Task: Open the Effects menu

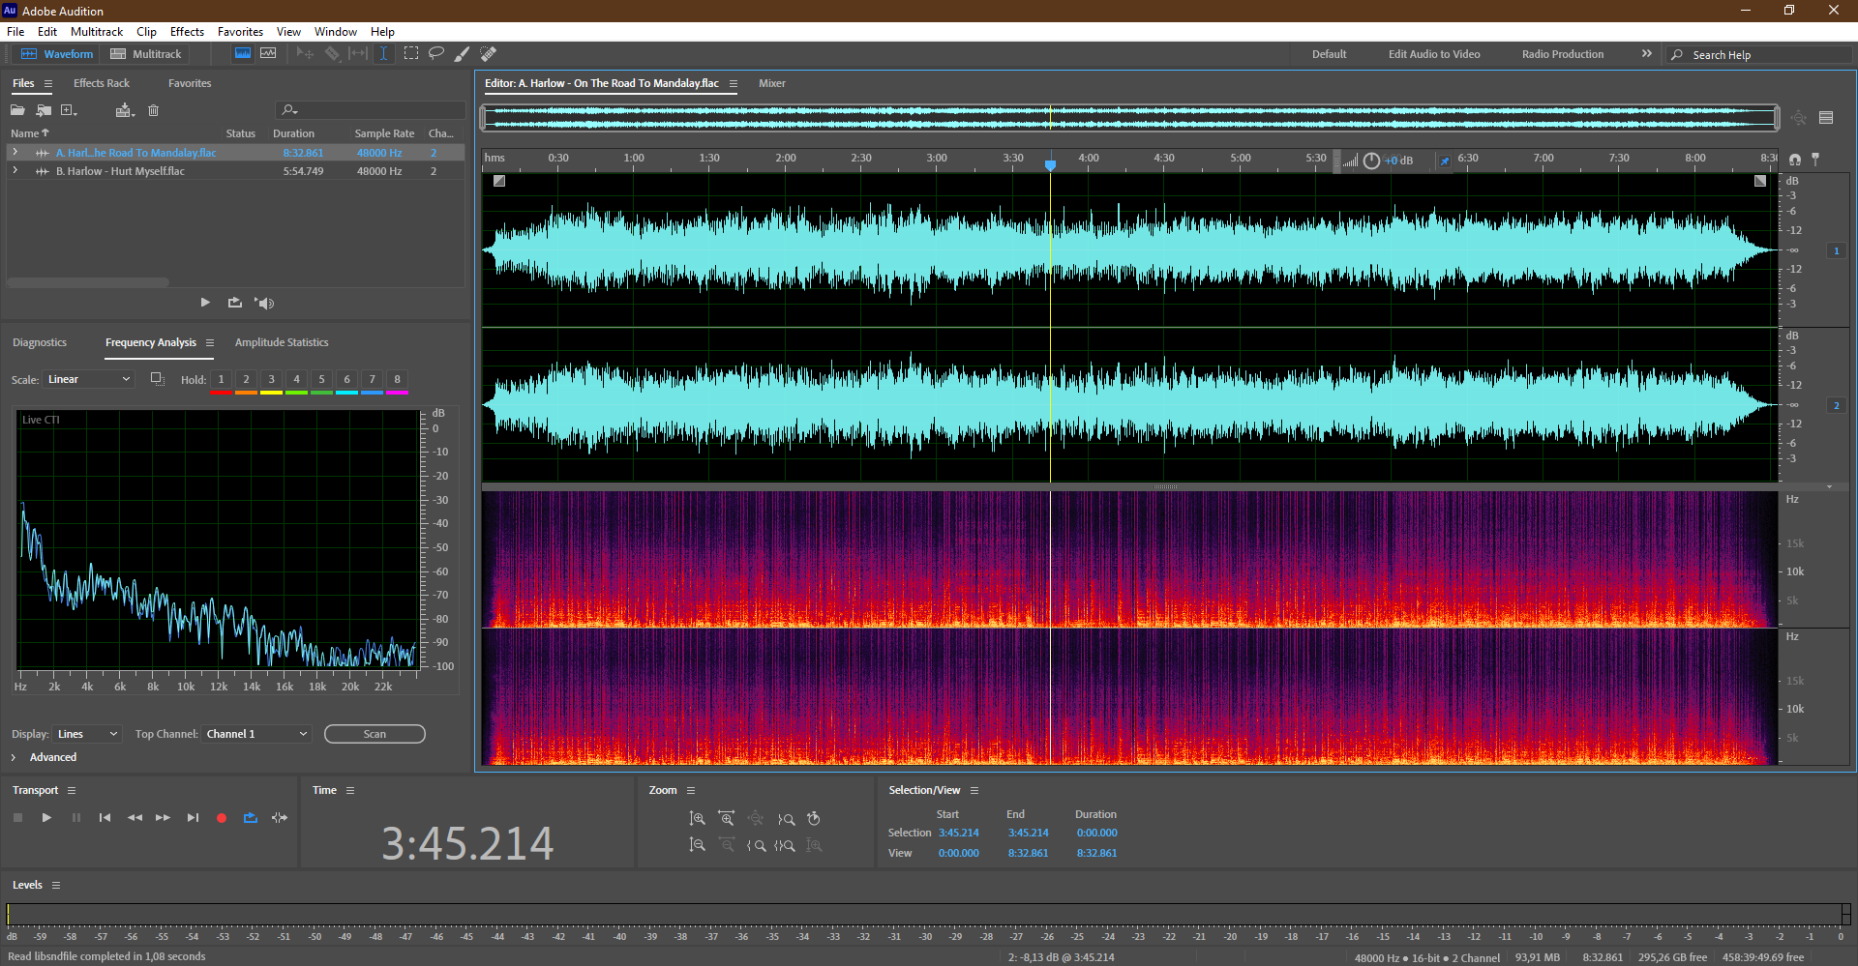Action: 187,32
